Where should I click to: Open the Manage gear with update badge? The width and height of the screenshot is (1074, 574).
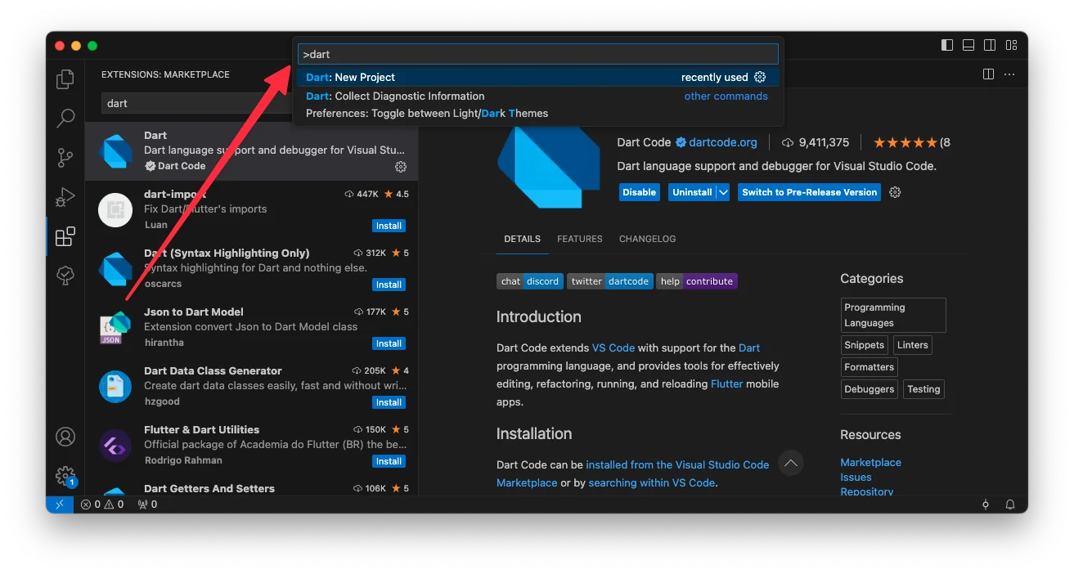click(x=65, y=476)
